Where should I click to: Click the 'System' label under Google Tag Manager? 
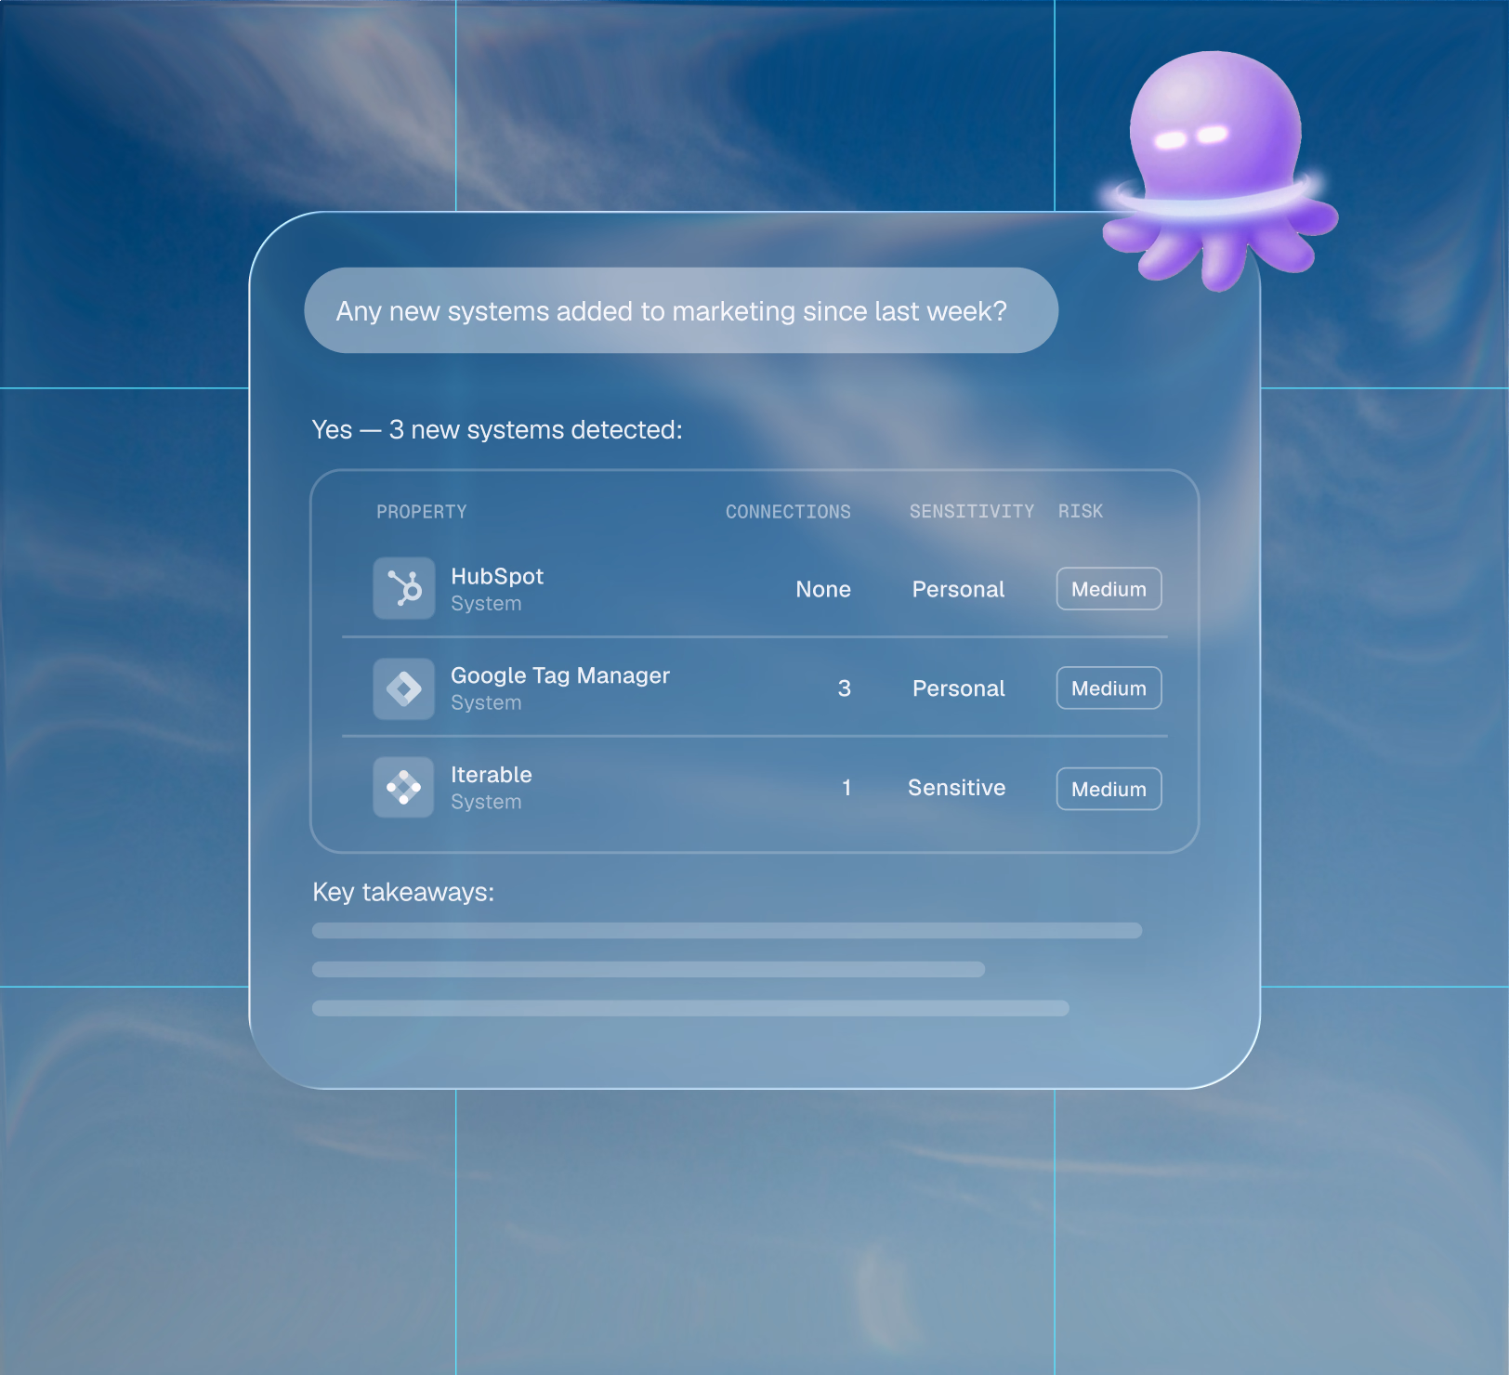(x=486, y=703)
